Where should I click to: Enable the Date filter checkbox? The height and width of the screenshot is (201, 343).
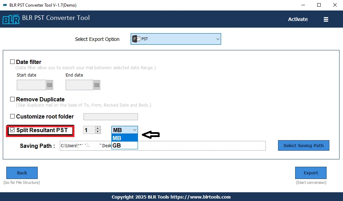point(13,62)
